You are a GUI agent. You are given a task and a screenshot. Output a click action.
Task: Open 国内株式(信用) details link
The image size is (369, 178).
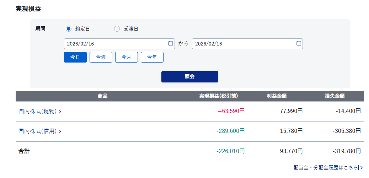pyautogui.click(x=38, y=131)
